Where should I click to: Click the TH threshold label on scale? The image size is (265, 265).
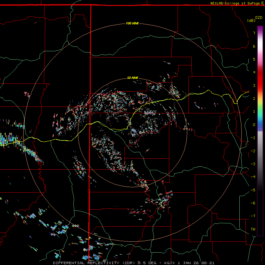tap(253, 229)
